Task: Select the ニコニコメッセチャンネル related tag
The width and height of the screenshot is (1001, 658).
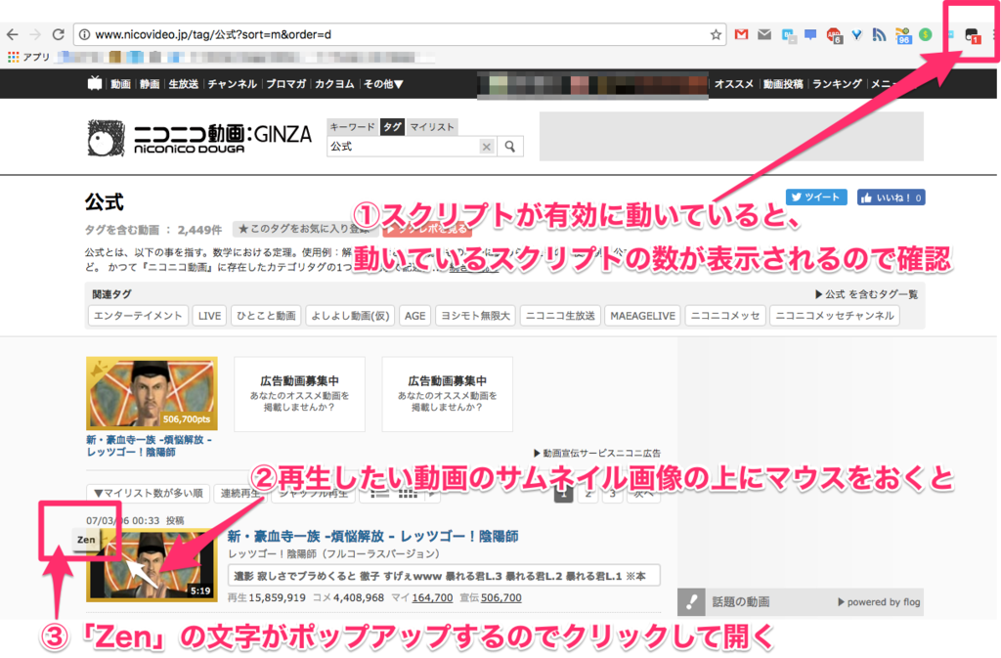Action: (835, 316)
